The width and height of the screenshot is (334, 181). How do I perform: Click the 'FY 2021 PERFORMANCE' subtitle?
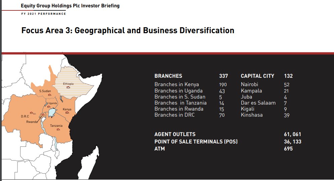click(x=43, y=14)
